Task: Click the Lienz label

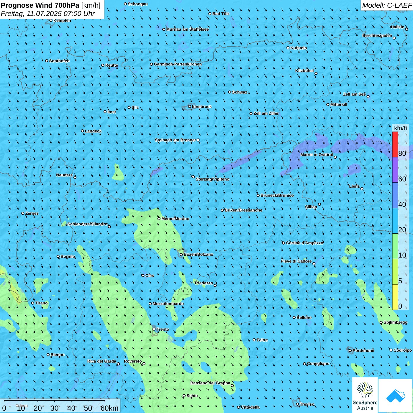Action: (x=354, y=186)
